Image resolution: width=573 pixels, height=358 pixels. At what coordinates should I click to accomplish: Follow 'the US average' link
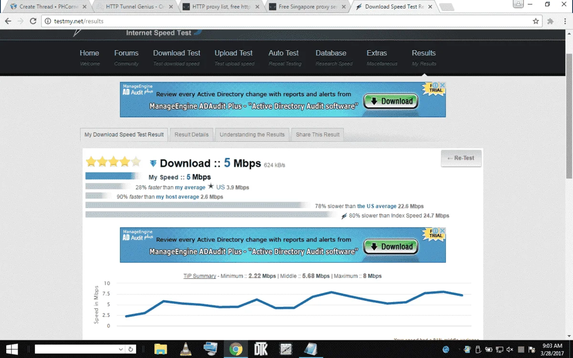377,206
